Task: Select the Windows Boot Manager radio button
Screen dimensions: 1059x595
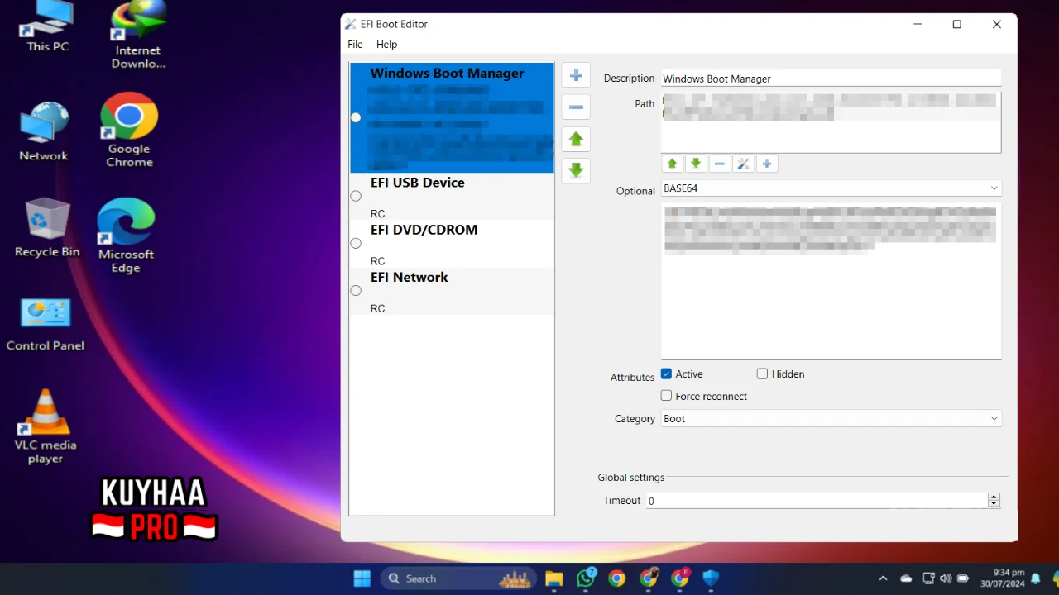Action: pos(356,117)
